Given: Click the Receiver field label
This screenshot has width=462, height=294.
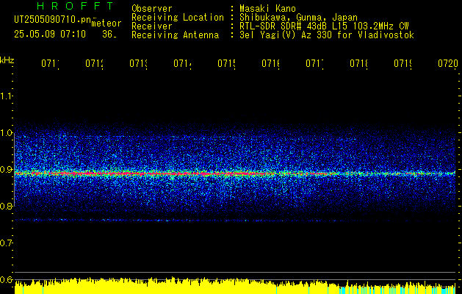Looking at the screenshot, I should [152, 26].
